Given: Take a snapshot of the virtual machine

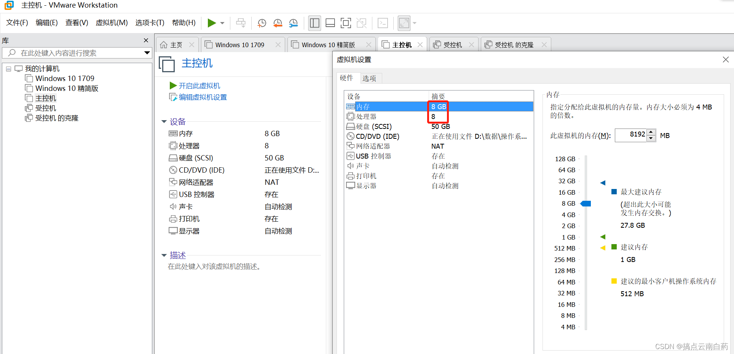Looking at the screenshot, I should tap(262, 23).
